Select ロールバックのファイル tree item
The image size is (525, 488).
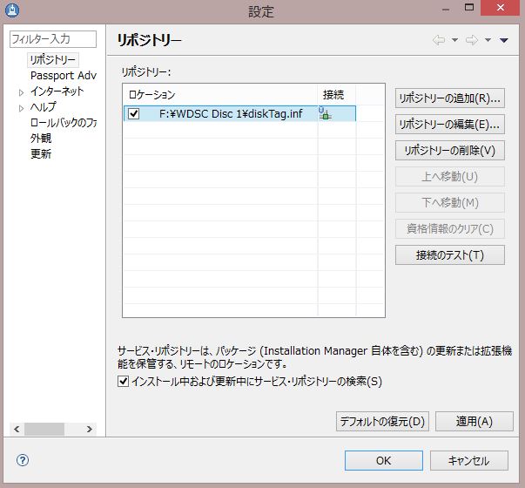pos(64,123)
